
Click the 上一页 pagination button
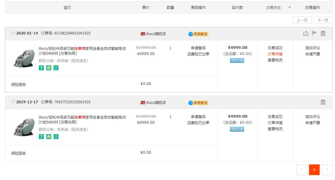(303, 20)
